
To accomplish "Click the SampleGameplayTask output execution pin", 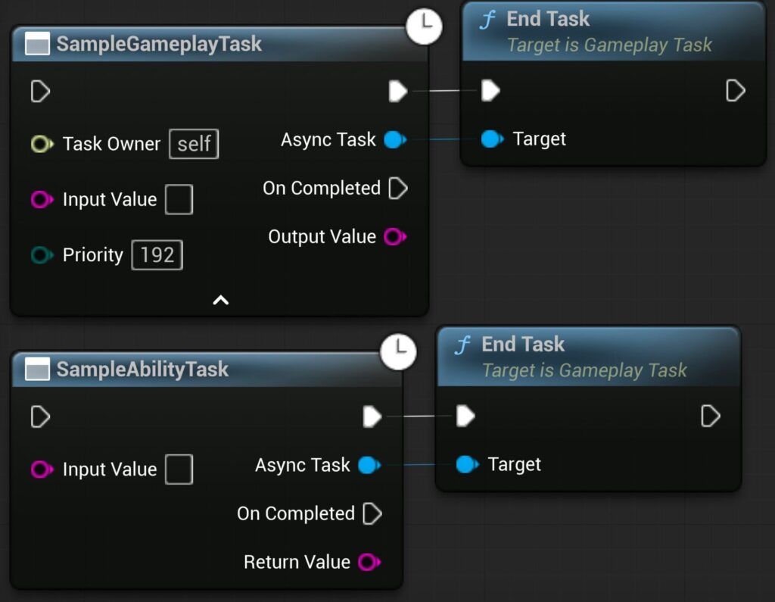I will 398,92.
